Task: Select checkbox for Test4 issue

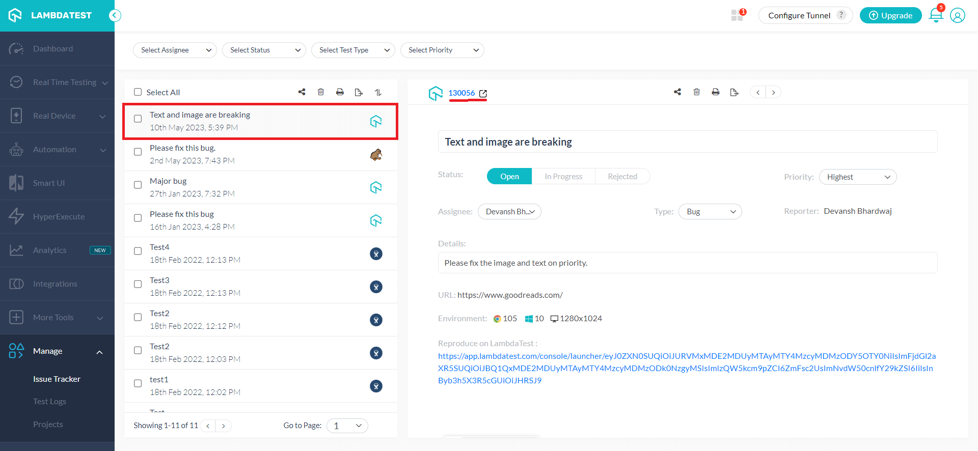Action: 138,251
